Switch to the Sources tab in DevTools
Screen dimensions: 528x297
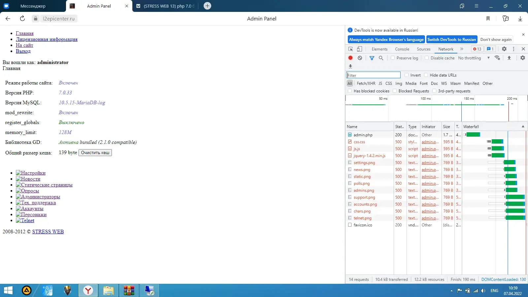pyautogui.click(x=423, y=49)
